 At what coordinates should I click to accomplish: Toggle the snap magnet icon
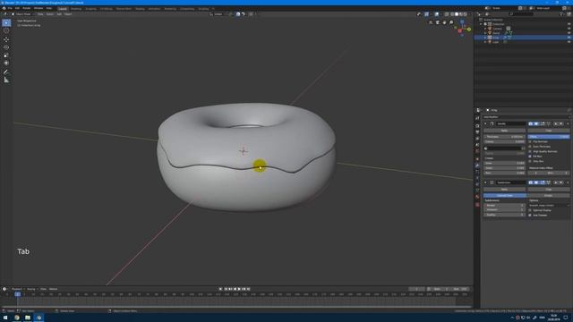(238, 14)
